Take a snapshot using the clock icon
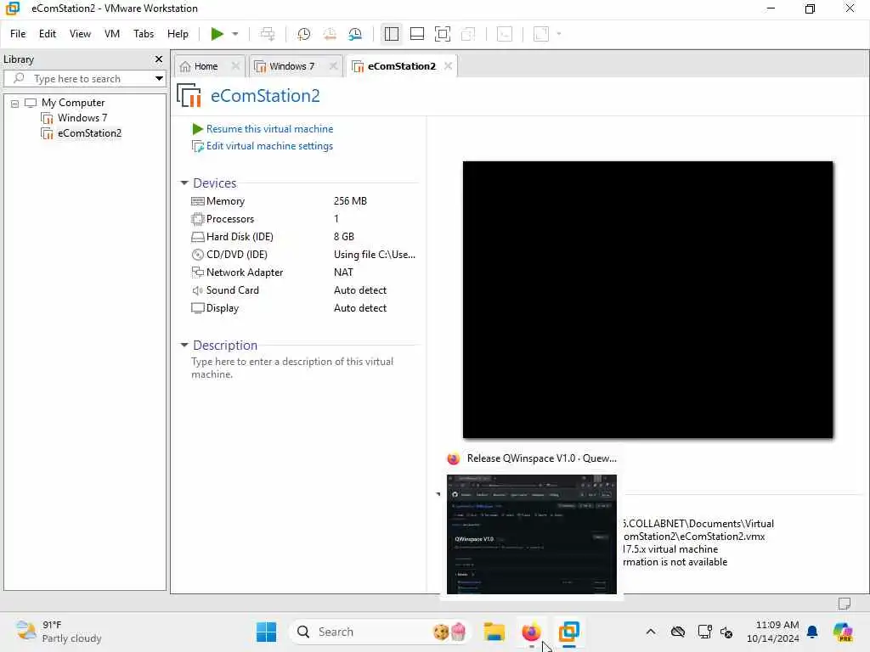Screen dimensions: 870x652 point(303,34)
